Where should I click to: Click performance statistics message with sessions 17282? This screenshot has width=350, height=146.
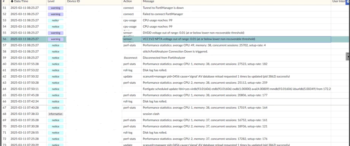click(205, 139)
